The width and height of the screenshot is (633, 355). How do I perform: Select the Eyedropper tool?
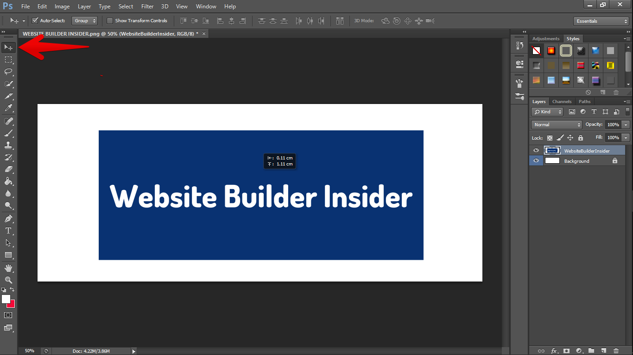click(x=8, y=108)
